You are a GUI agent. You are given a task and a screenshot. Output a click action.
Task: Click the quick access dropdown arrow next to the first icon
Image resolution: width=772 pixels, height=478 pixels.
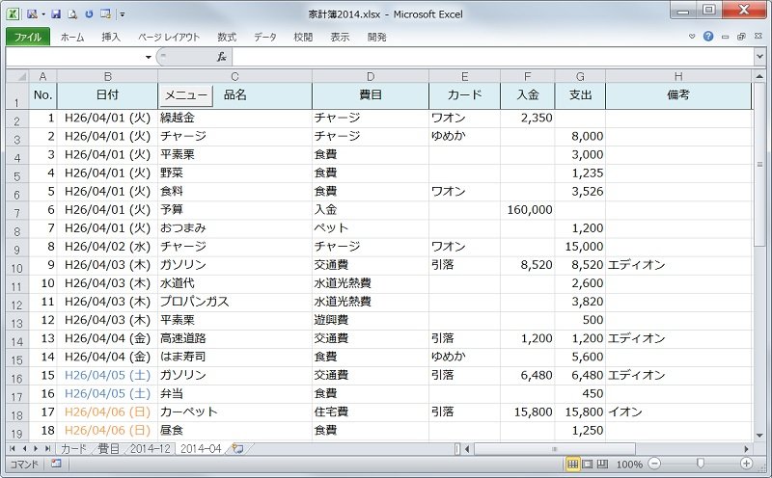tap(43, 14)
